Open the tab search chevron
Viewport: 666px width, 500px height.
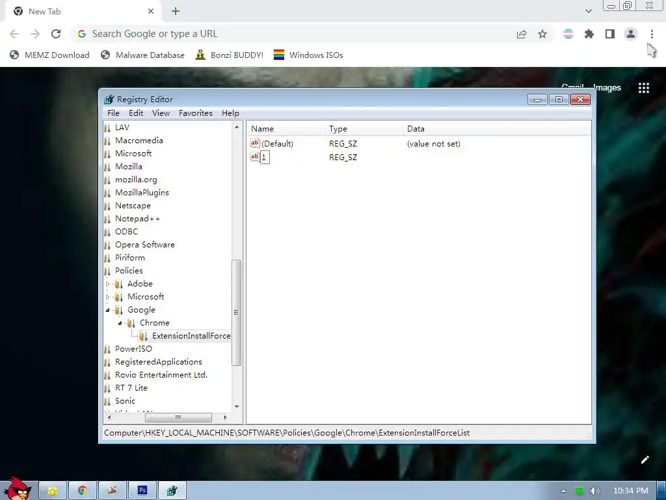(588, 11)
